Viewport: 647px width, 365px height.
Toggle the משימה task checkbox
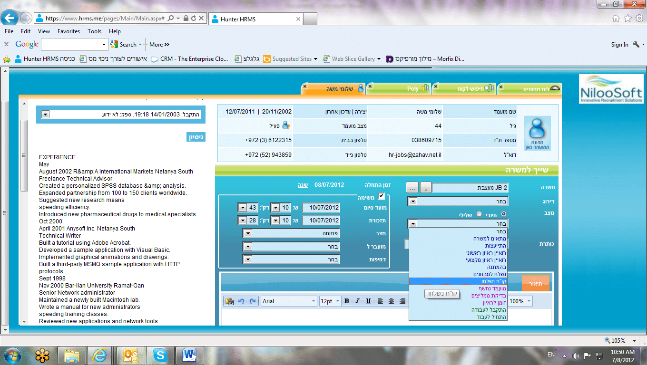point(382,196)
